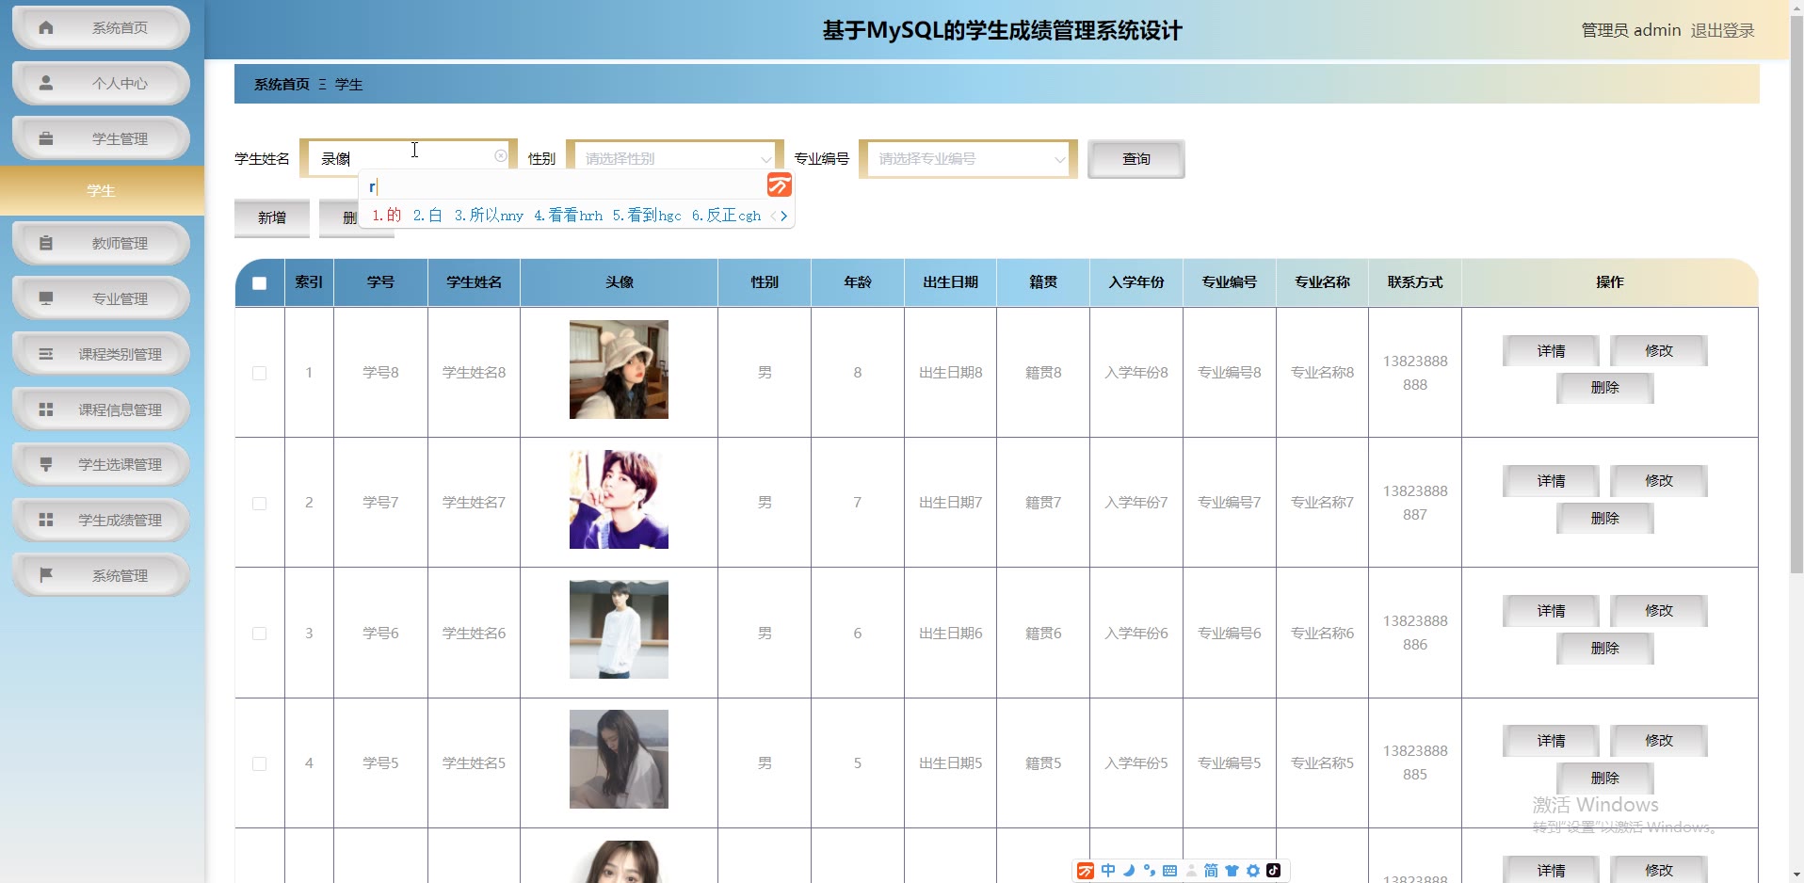Click the grid icon beside 学生成绩管理
The height and width of the screenshot is (883, 1804).
point(45,519)
